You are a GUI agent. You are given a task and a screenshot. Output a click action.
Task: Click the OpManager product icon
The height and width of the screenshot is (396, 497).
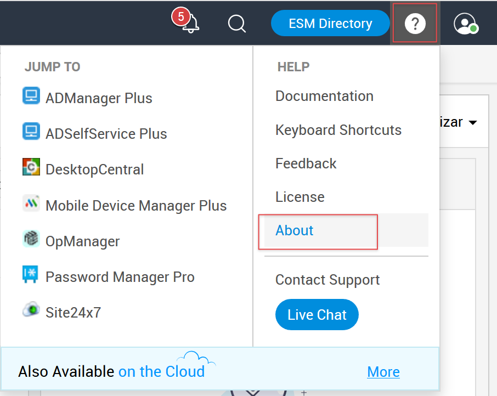(x=31, y=238)
